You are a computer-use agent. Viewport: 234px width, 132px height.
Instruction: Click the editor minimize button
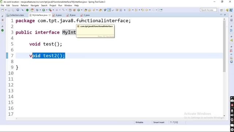221,15
